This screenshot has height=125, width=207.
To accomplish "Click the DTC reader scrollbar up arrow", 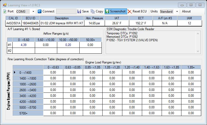I will pos(198,34).
